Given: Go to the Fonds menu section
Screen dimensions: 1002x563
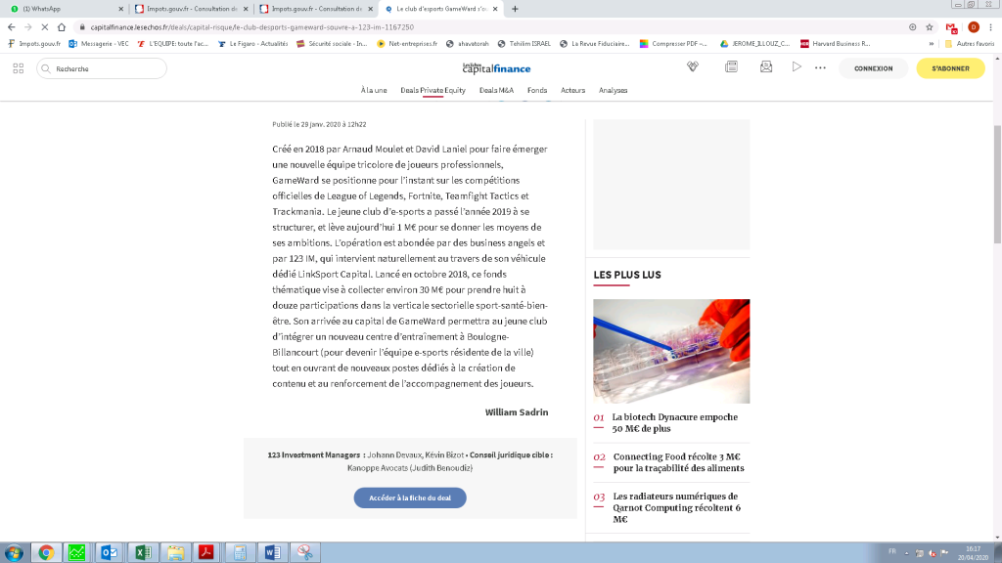Looking at the screenshot, I should [x=537, y=90].
